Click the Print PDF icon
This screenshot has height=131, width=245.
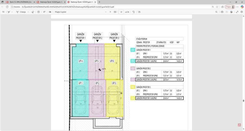coord(222,12)
